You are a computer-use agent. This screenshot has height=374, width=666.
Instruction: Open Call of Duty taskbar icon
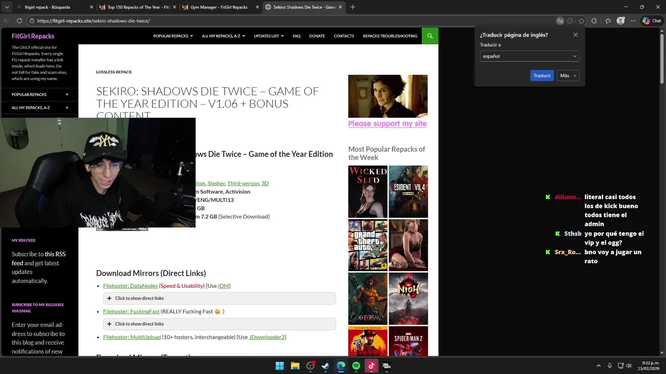(387, 366)
